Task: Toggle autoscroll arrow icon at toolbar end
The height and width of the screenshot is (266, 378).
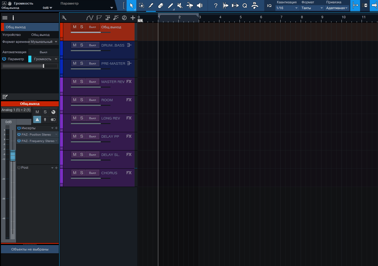Action: click(374, 5)
